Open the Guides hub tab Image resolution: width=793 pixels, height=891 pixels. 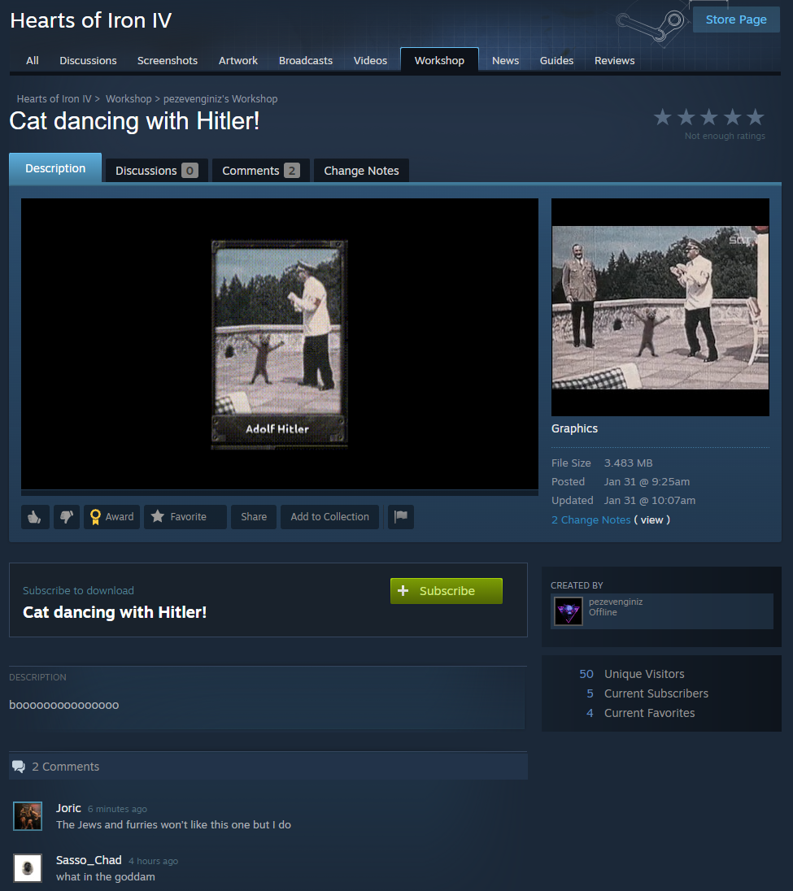[556, 60]
